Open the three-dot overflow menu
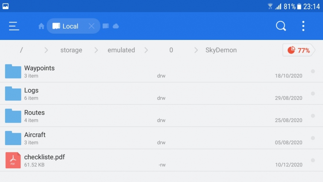323x182 pixels. 303,26
